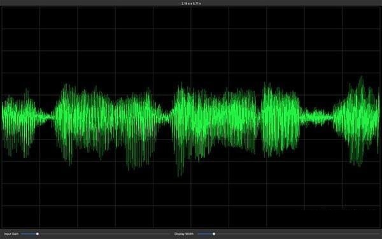
Task: Click the Display Width label
Action: pos(184,234)
